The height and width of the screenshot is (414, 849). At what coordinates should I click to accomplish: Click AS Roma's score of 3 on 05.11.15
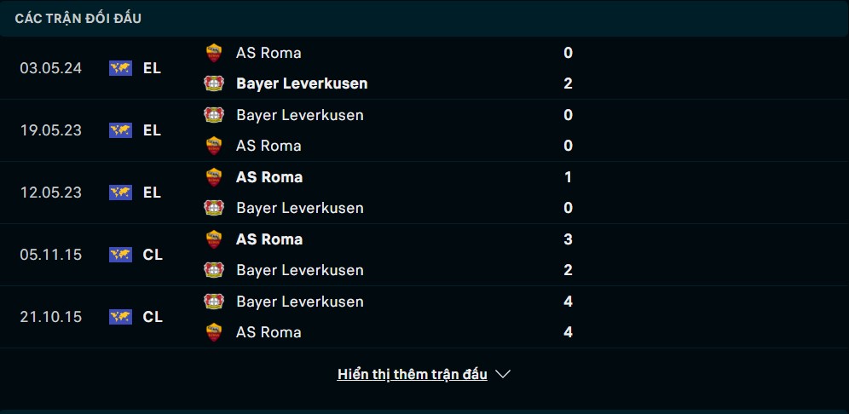point(568,239)
